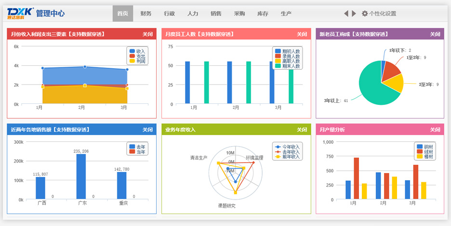
Task: Click the 去年 legend marker in the sales chart
Action: 132,147
